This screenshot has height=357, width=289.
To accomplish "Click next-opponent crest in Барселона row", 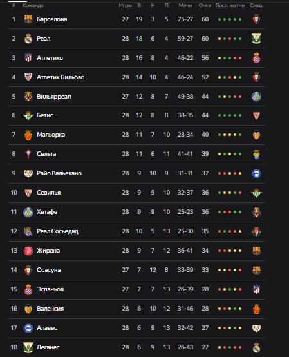I will pyautogui.click(x=256, y=19).
